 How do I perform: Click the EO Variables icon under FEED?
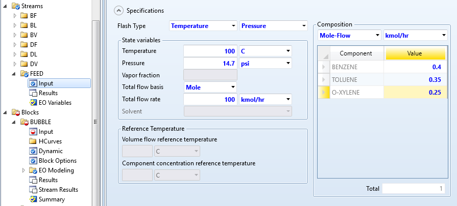[33, 103]
